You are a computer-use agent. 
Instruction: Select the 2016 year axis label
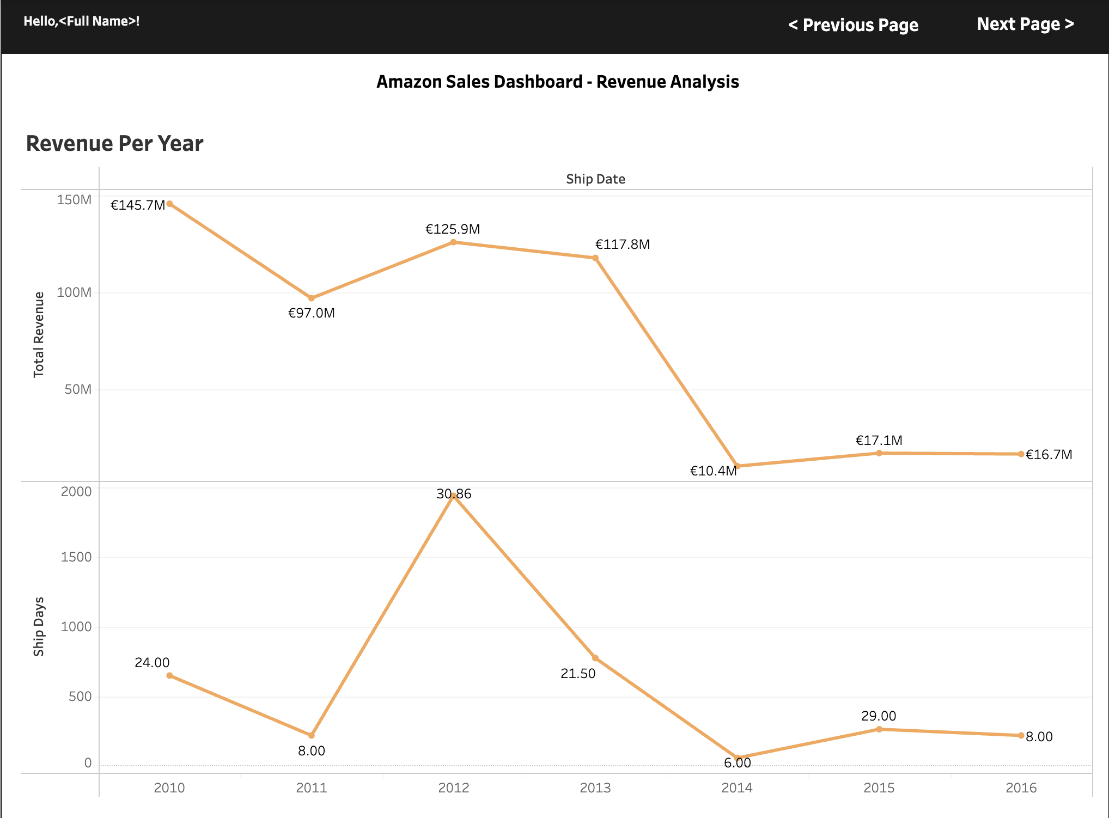[x=1021, y=788]
